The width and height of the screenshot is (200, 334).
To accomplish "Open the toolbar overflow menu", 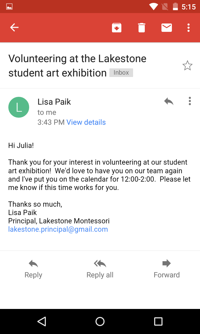I will [189, 27].
